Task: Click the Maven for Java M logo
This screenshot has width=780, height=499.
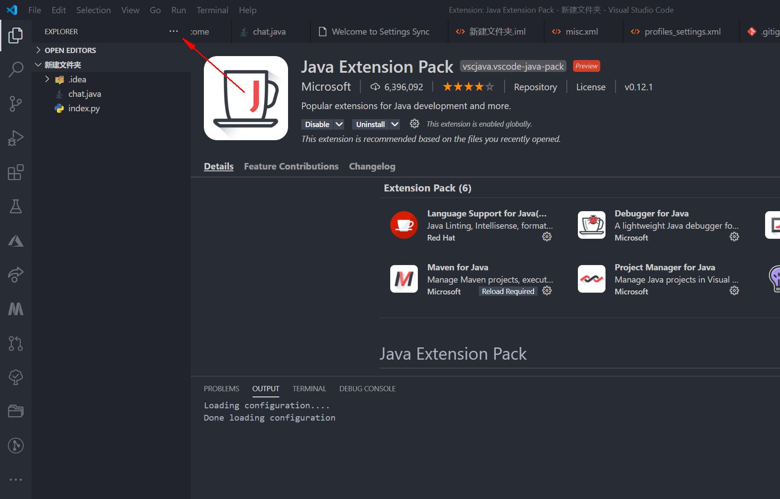Action: click(x=404, y=279)
